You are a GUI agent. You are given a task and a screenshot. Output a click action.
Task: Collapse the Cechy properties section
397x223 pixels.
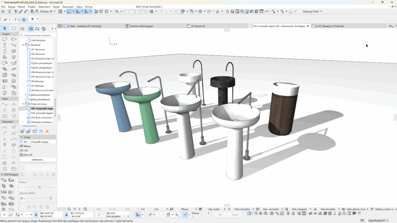pyautogui.click(x=21, y=137)
